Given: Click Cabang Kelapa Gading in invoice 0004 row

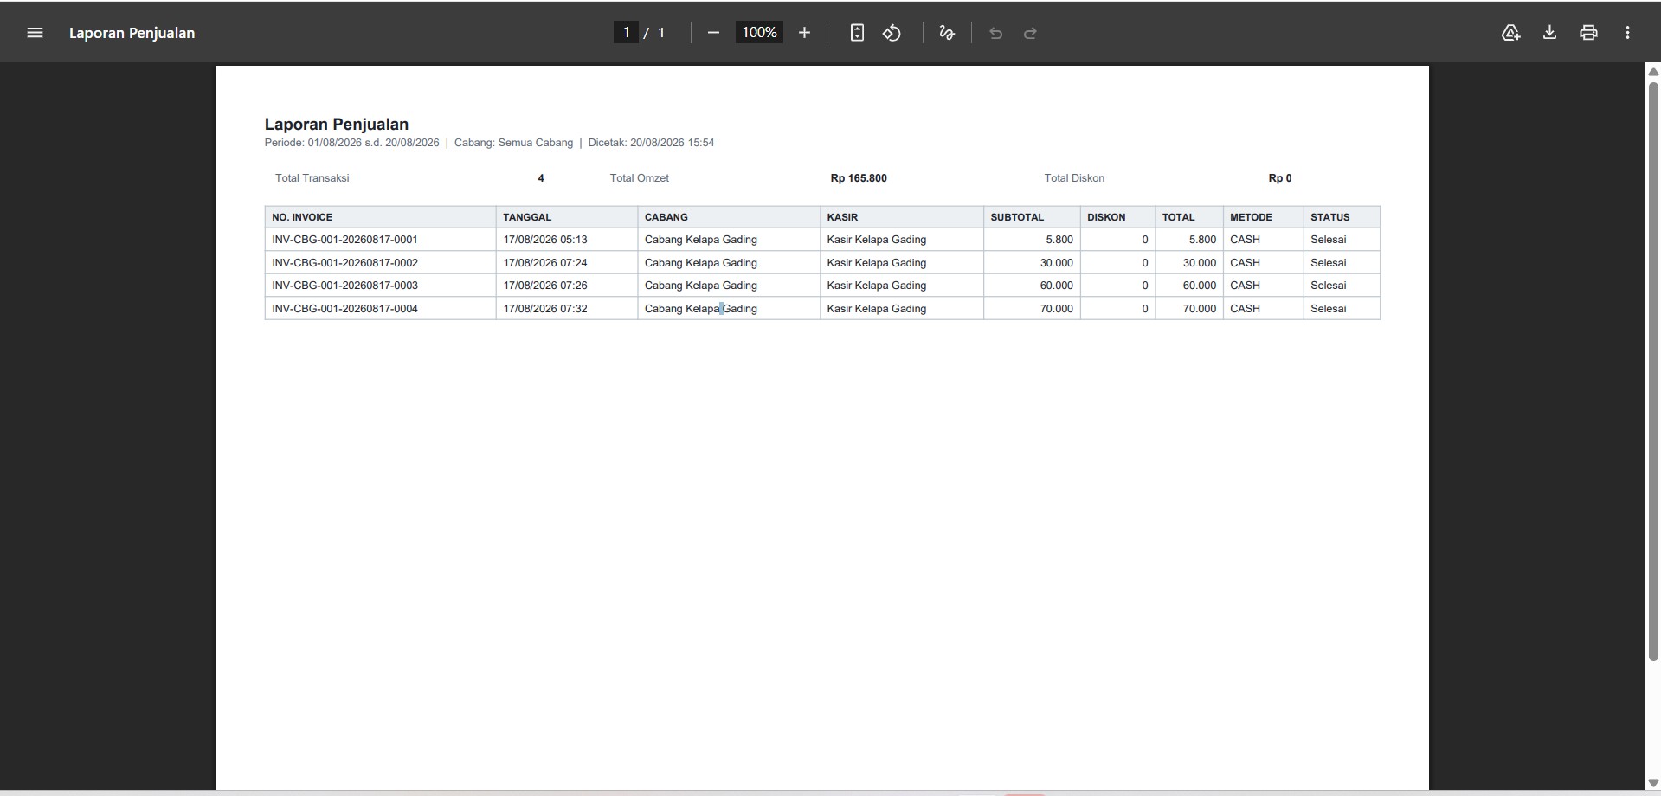Looking at the screenshot, I should click(x=701, y=309).
